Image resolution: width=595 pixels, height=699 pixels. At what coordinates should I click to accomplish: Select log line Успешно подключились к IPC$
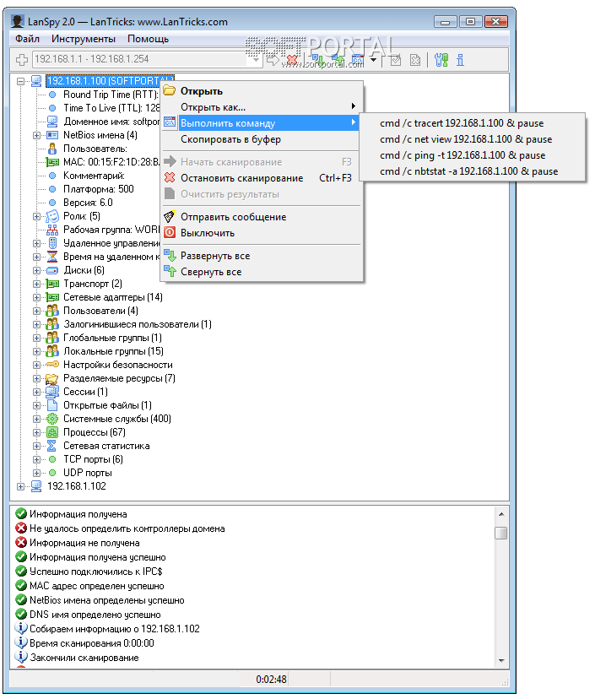tap(96, 572)
